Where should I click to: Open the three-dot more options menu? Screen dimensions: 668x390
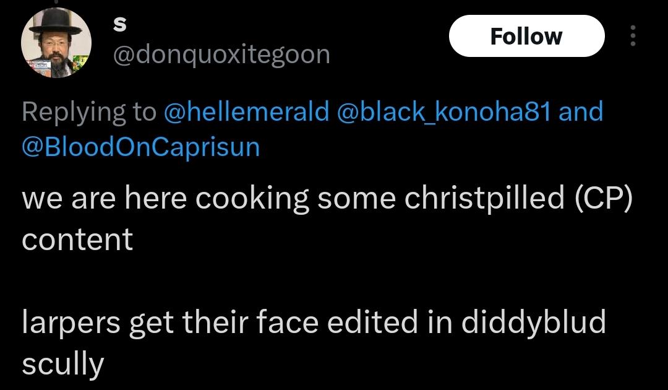(x=632, y=36)
